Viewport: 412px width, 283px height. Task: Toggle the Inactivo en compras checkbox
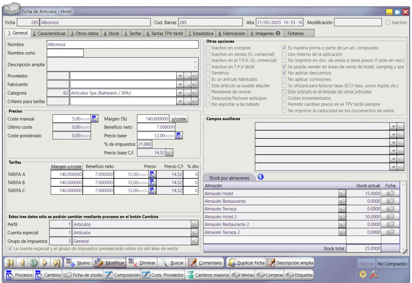(x=208, y=48)
